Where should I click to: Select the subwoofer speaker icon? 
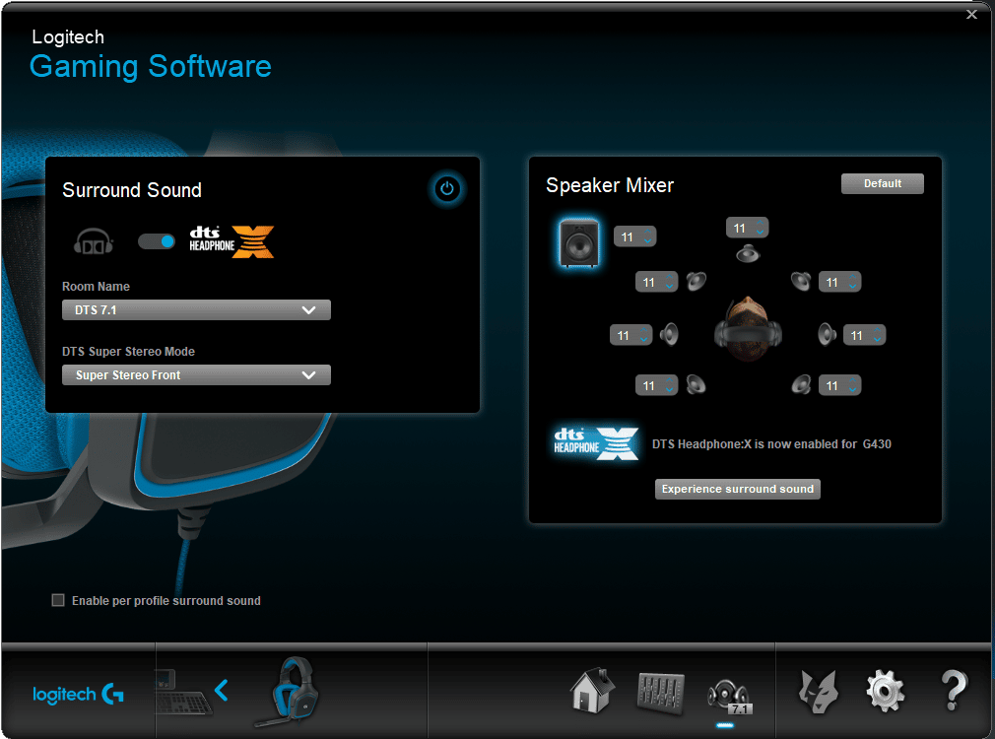pyautogui.click(x=578, y=243)
